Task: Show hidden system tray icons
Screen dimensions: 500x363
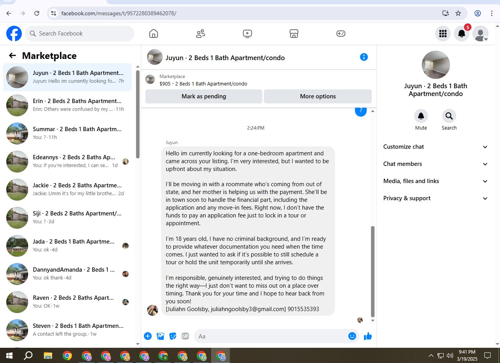Action: (431, 356)
